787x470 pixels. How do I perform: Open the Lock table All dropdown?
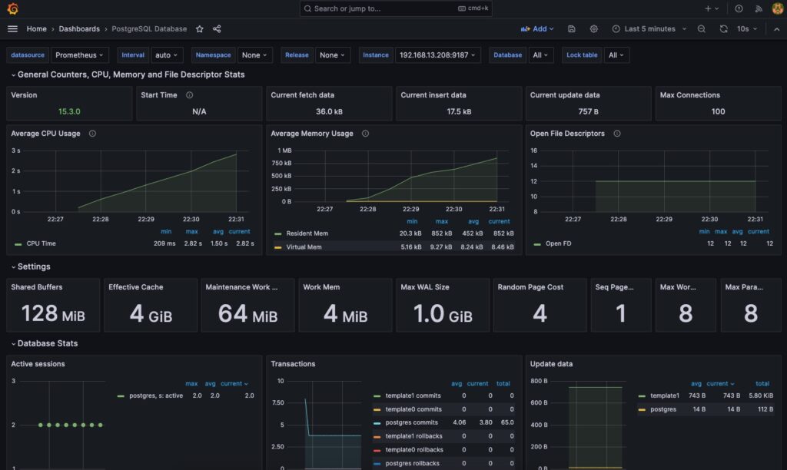pyautogui.click(x=616, y=55)
